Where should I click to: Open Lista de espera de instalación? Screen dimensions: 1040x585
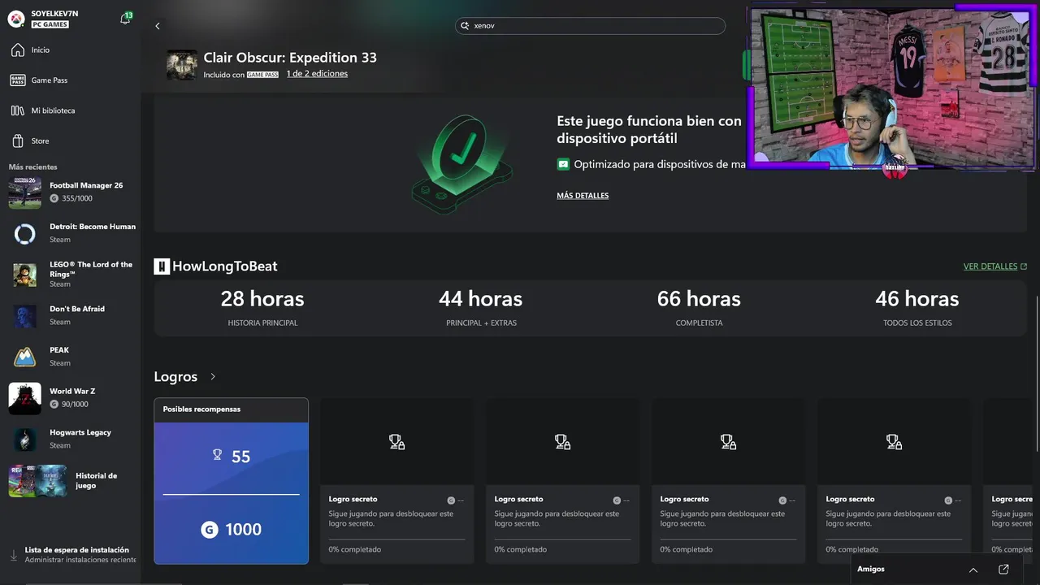(70, 555)
